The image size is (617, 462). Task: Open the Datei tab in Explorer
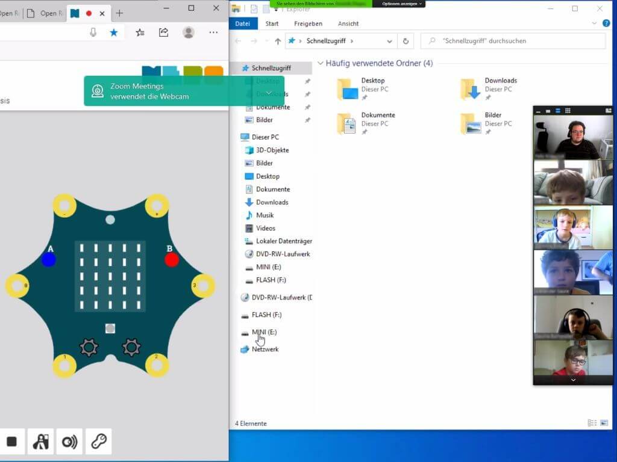(x=242, y=23)
